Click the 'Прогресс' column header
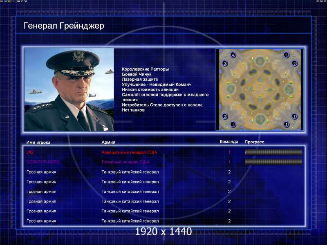327x245 pixels. point(254,142)
